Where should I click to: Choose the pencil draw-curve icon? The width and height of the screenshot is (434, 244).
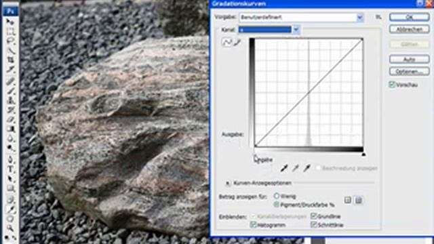237,42
